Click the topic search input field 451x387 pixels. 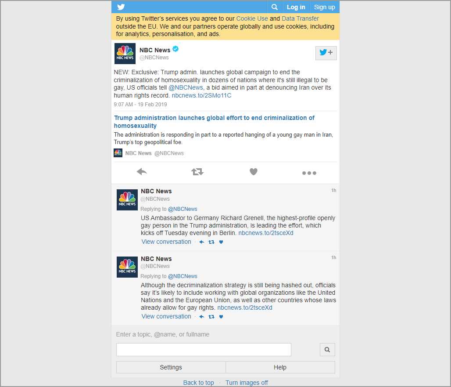click(204, 350)
